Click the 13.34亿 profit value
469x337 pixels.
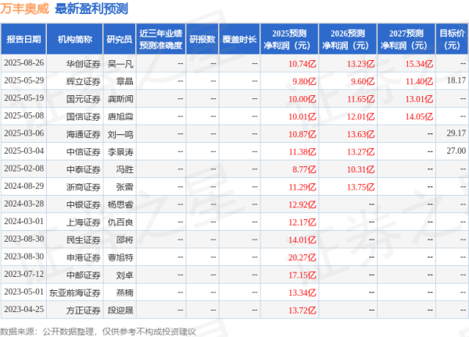(302, 293)
